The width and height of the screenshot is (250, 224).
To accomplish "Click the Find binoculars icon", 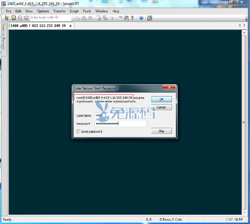I will 90,18.
